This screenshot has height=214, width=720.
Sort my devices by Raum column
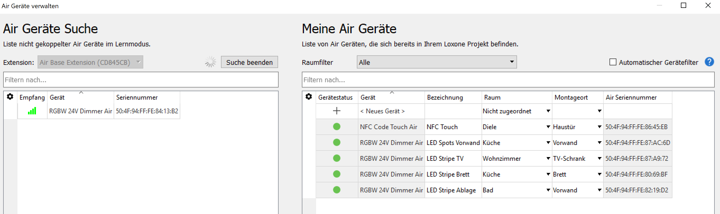pyautogui.click(x=517, y=98)
